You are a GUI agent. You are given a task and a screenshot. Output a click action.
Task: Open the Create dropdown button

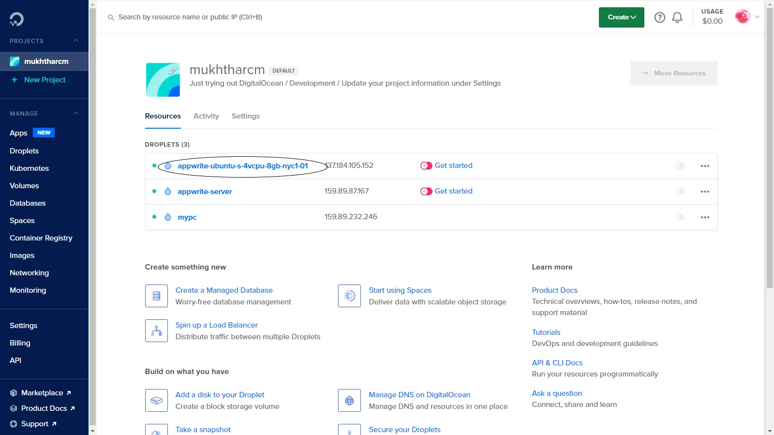621,17
